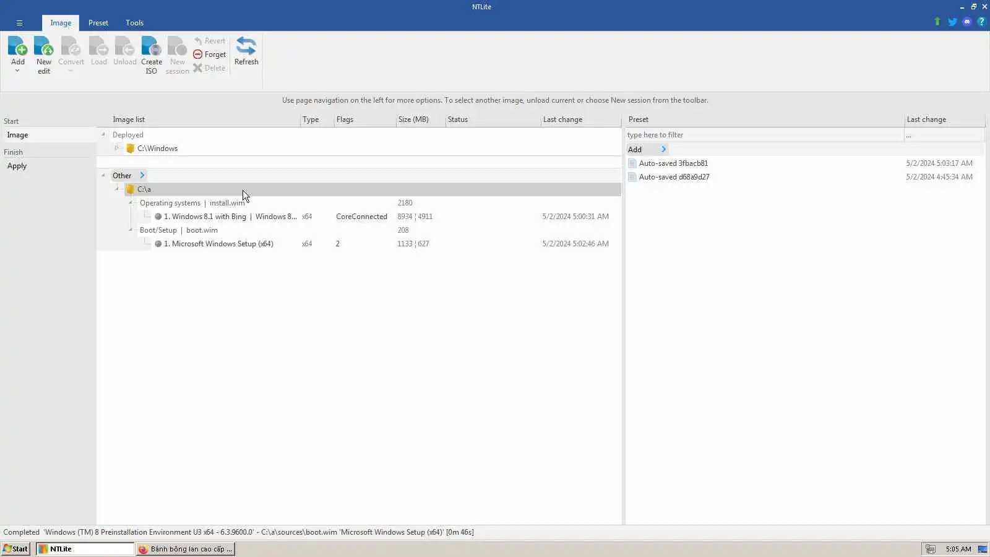
Task: Open the Windows Start menu button
Action: coord(15,549)
